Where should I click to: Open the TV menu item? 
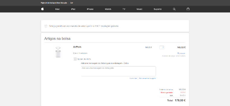pyautogui.click(x=124, y=9)
